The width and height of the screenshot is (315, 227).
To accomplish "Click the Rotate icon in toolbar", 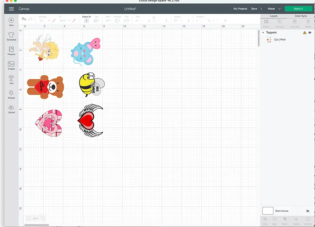I will 176,21.
